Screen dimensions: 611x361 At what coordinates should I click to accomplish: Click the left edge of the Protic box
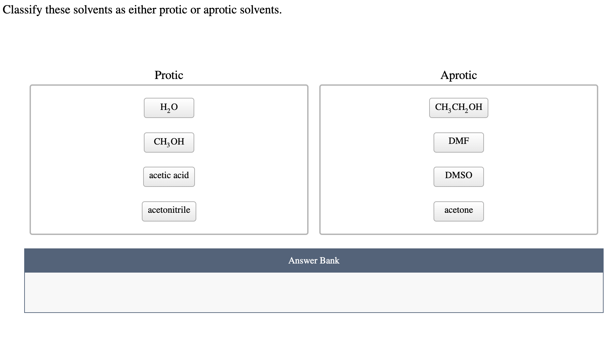[x=31, y=158]
